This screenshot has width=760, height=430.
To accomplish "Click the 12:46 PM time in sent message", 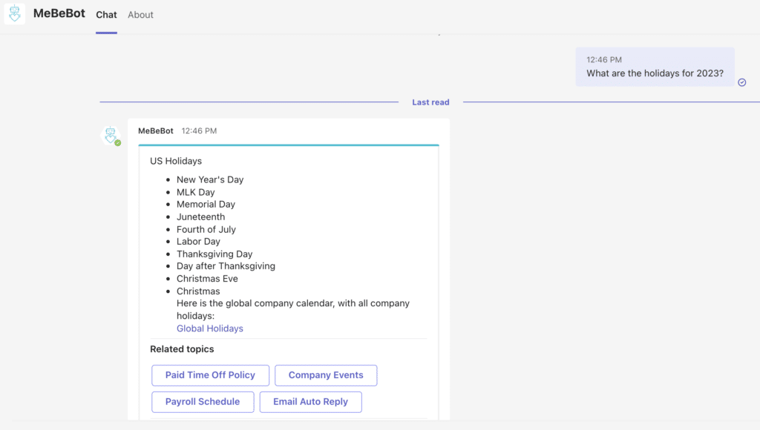I will (x=604, y=59).
